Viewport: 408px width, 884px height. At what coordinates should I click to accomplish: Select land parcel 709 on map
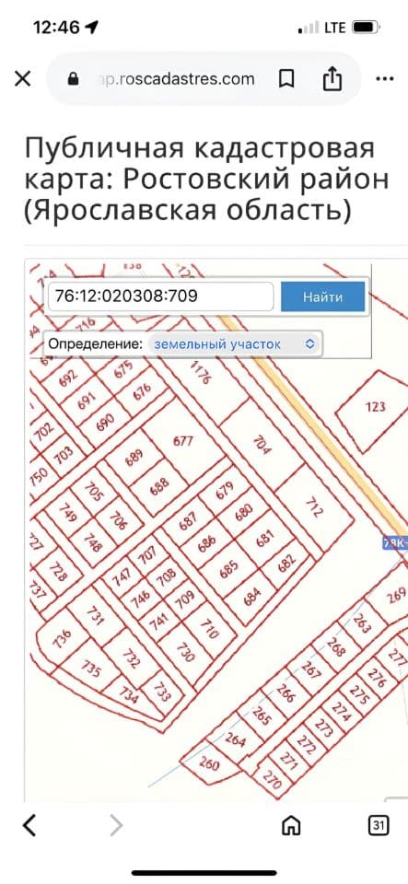click(184, 599)
